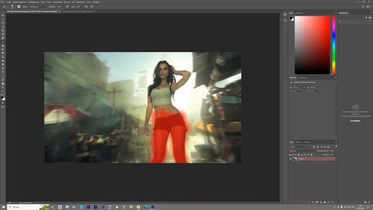
Task: Toggle lock transparent pixels
Action: [299, 155]
